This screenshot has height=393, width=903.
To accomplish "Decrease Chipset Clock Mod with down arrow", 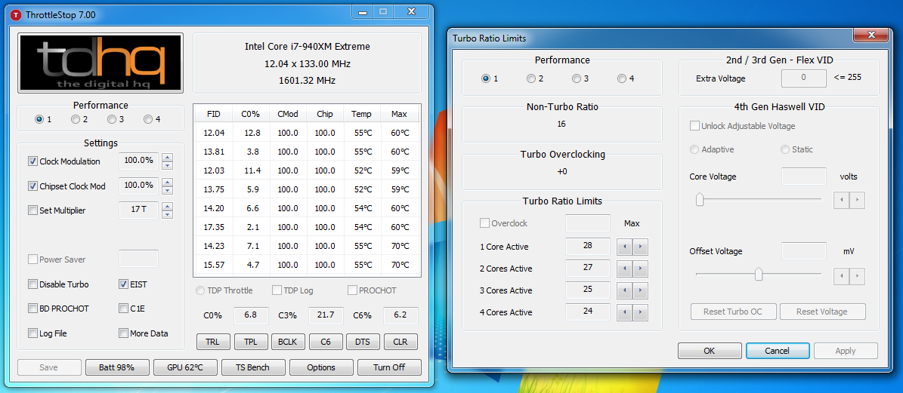I will pyautogui.click(x=168, y=189).
